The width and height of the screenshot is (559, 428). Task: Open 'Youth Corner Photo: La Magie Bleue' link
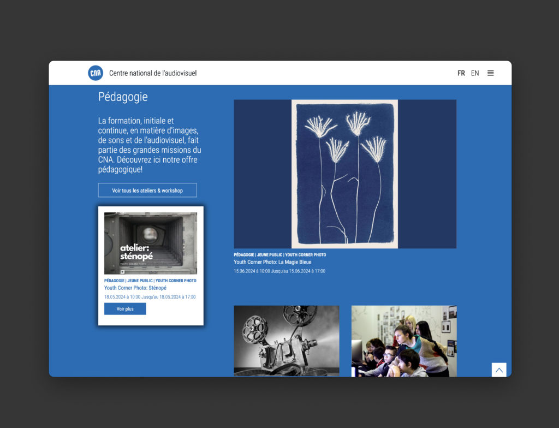[x=272, y=262]
